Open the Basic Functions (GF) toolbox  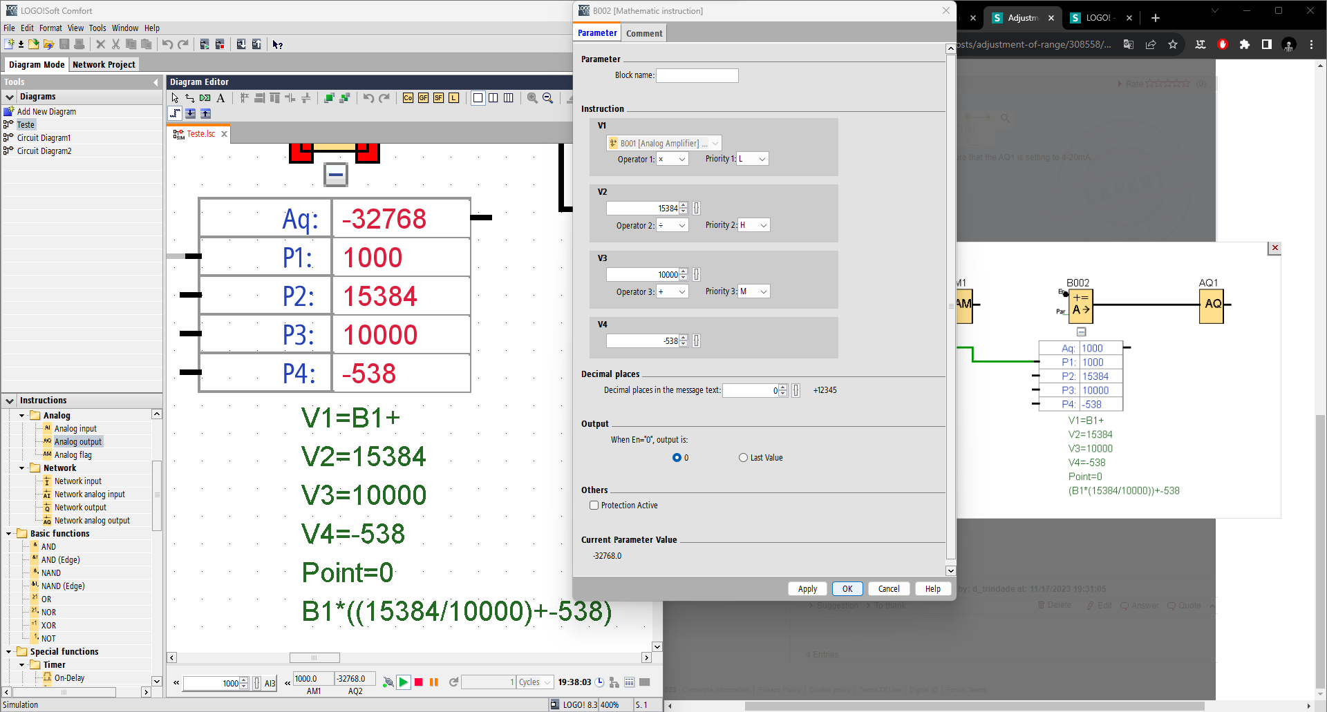coord(423,98)
